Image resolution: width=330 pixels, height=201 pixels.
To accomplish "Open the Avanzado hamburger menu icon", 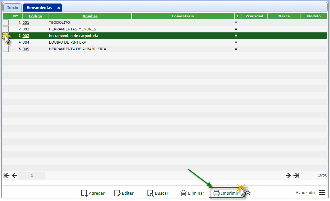I will pyautogui.click(x=322, y=193).
